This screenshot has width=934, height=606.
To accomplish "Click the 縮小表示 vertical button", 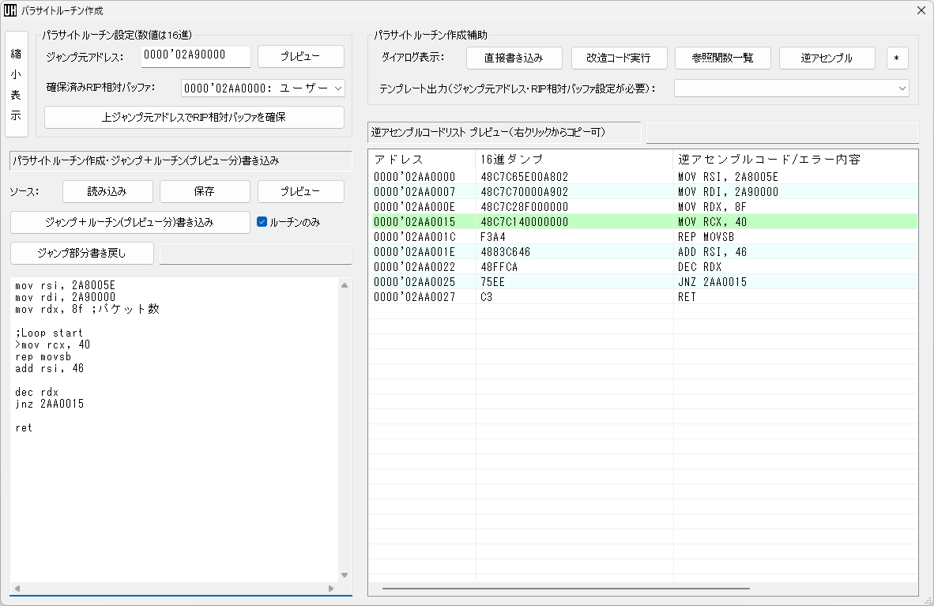I will tap(16, 85).
